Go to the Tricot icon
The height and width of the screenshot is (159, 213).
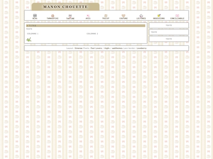pyautogui.click(x=106, y=16)
